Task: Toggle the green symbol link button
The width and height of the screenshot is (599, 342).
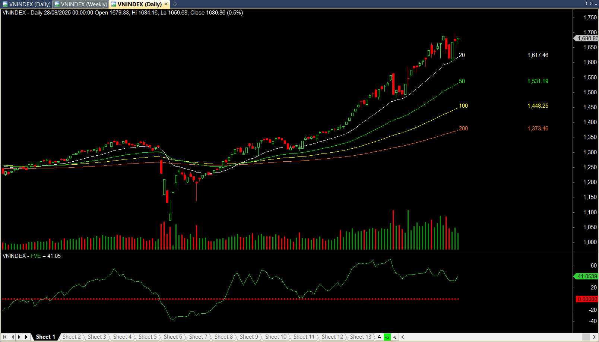Action: pyautogui.click(x=387, y=337)
